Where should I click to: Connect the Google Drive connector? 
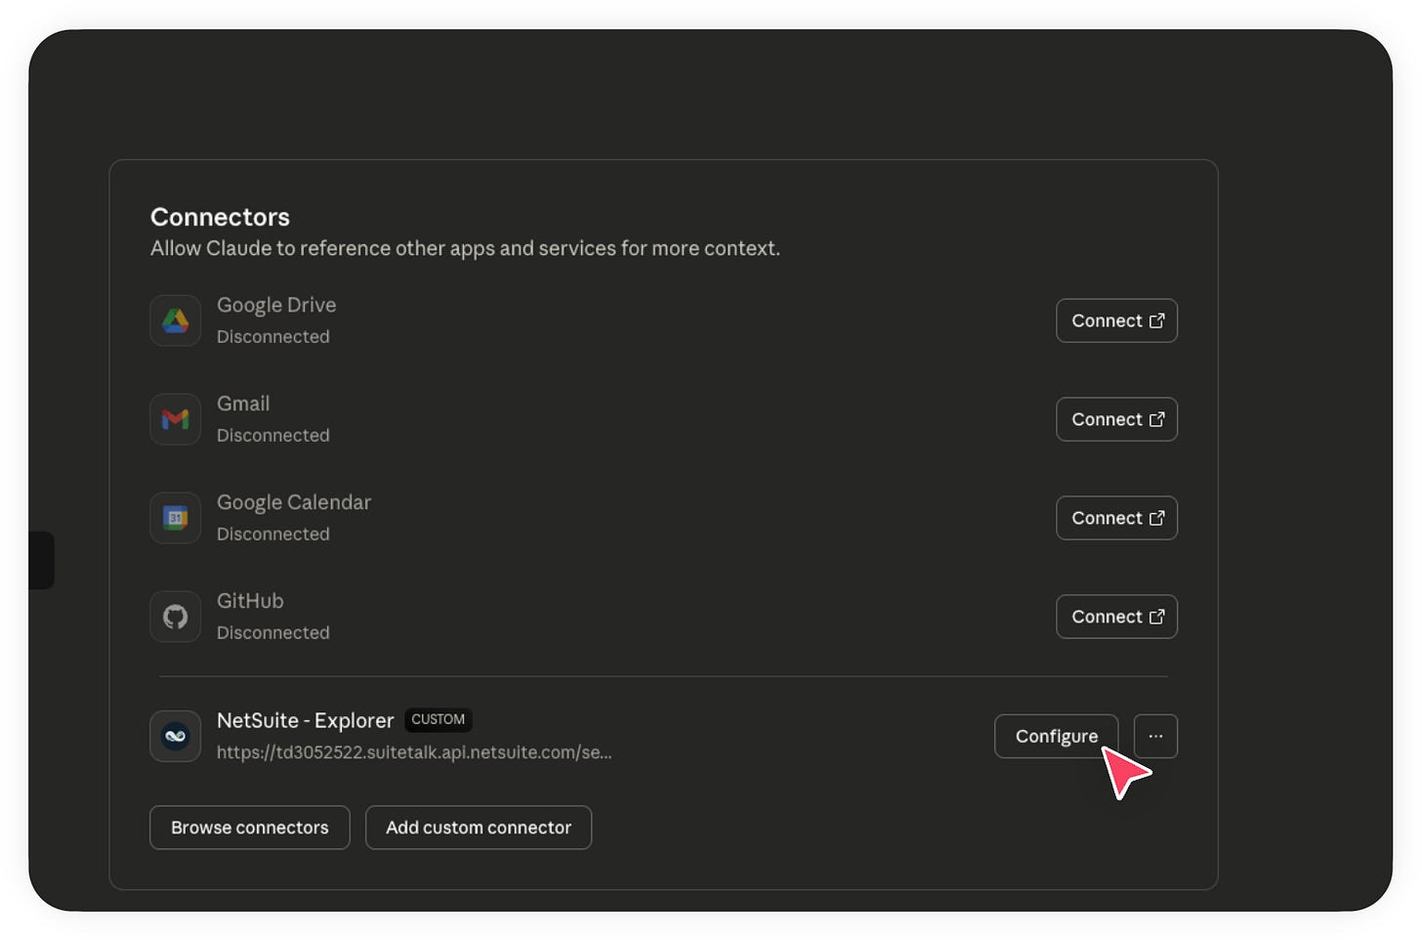tap(1116, 320)
